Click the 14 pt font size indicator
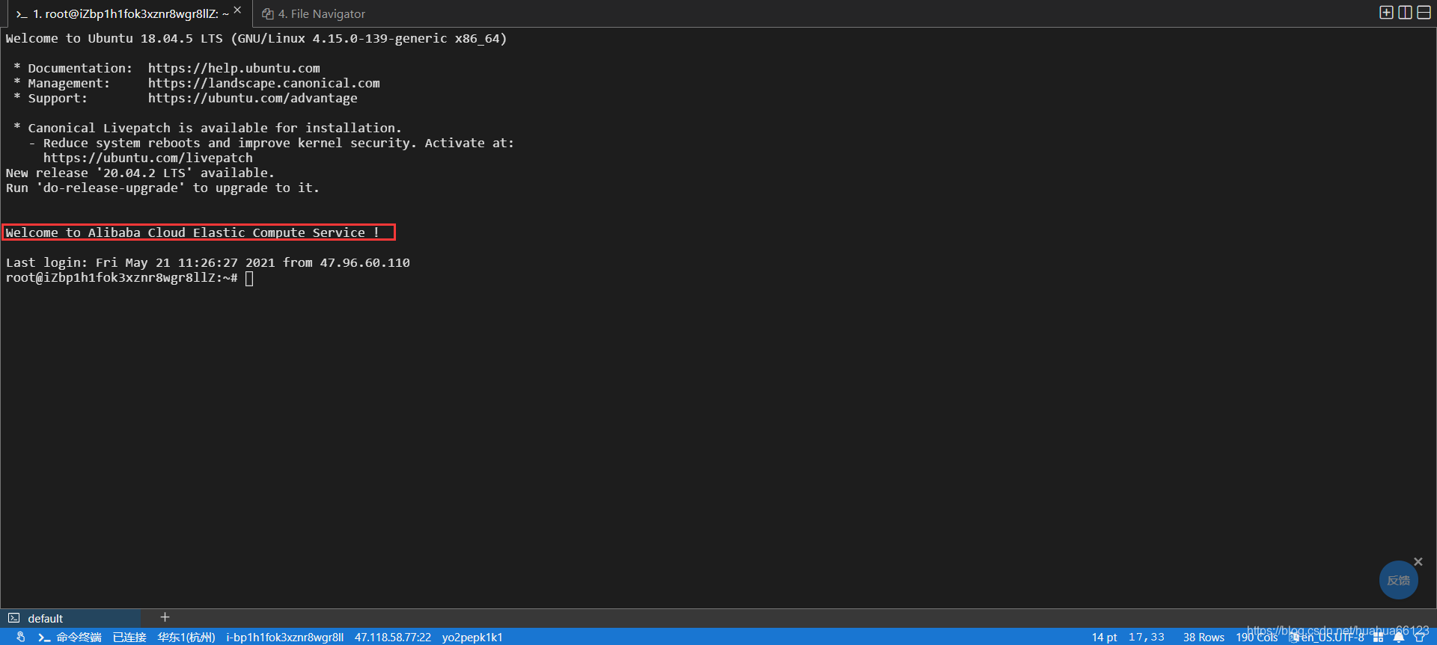The height and width of the screenshot is (645, 1437). click(x=1104, y=637)
